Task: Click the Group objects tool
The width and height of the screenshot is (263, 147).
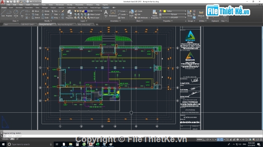Action: point(189,13)
